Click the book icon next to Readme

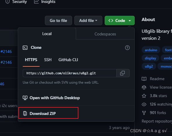[x=144, y=79]
